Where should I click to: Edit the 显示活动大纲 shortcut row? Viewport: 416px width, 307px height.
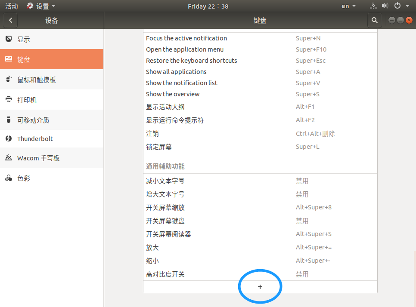260,107
